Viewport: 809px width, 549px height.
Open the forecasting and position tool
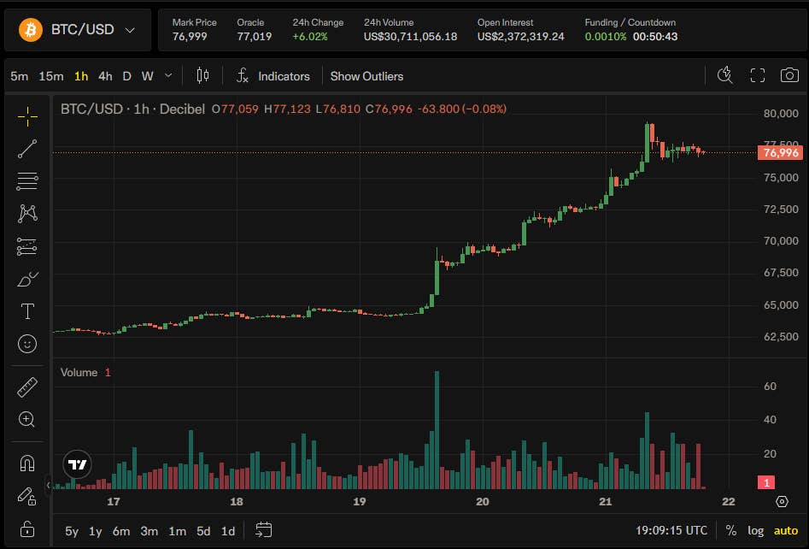tap(27, 246)
